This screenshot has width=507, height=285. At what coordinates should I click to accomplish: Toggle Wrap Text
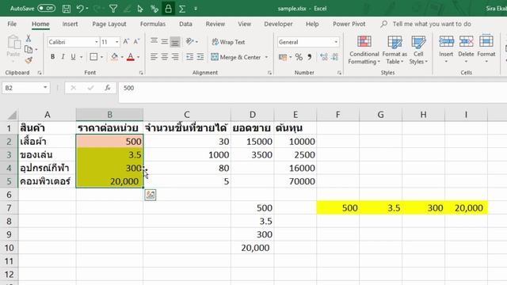(x=229, y=42)
